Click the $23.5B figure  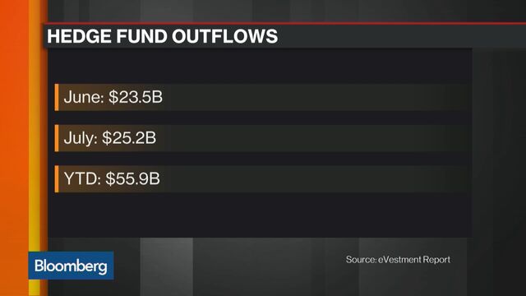136,97
